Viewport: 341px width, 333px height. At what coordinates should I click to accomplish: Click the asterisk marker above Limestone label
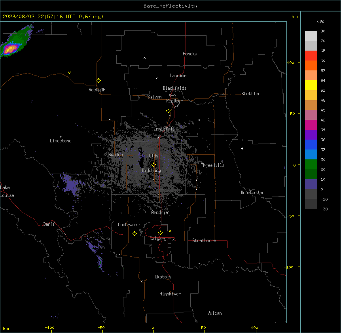point(61,137)
